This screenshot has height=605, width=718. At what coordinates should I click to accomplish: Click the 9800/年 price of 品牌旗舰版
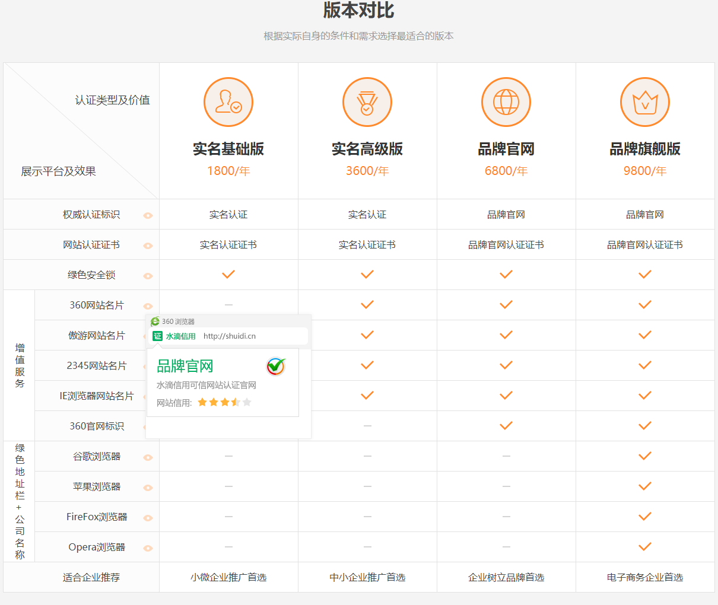[x=645, y=171]
